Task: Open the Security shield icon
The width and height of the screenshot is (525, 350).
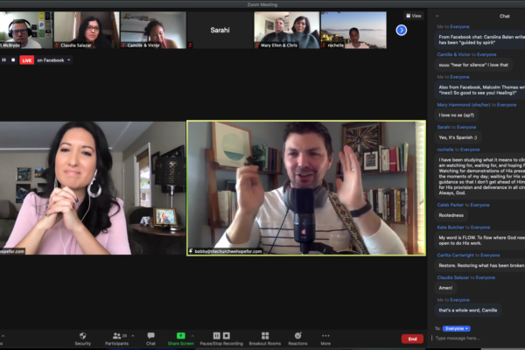Action: click(83, 336)
